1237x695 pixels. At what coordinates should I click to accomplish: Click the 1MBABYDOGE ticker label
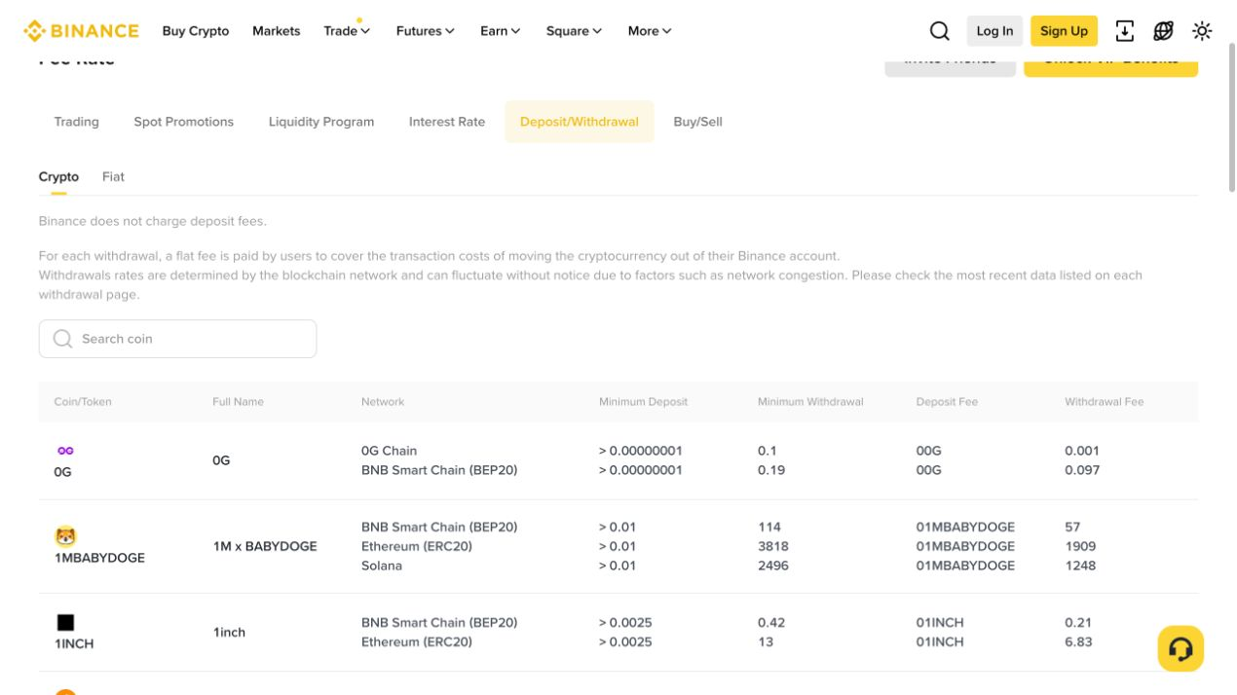pyautogui.click(x=99, y=558)
